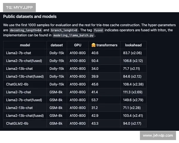Select the decoding_length=64 code tag
The width and height of the screenshot is (179, 143).
[26, 30]
